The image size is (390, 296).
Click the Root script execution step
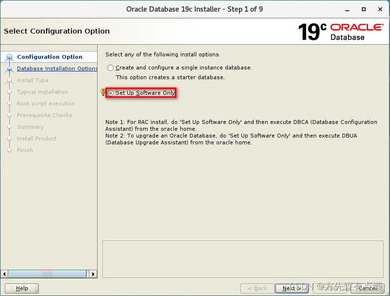tap(46, 104)
